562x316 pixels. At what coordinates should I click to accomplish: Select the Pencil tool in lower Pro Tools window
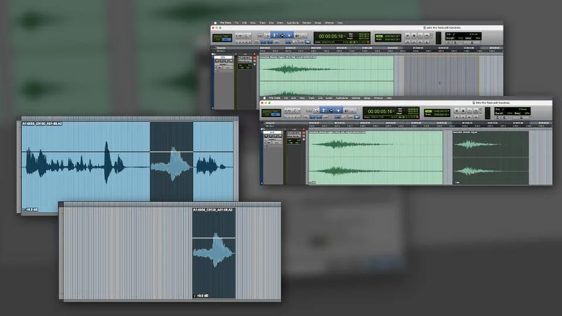click(353, 111)
